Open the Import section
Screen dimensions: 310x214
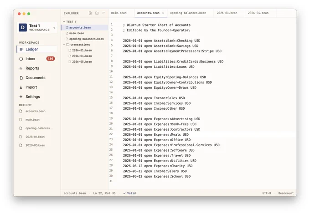click(x=37, y=87)
